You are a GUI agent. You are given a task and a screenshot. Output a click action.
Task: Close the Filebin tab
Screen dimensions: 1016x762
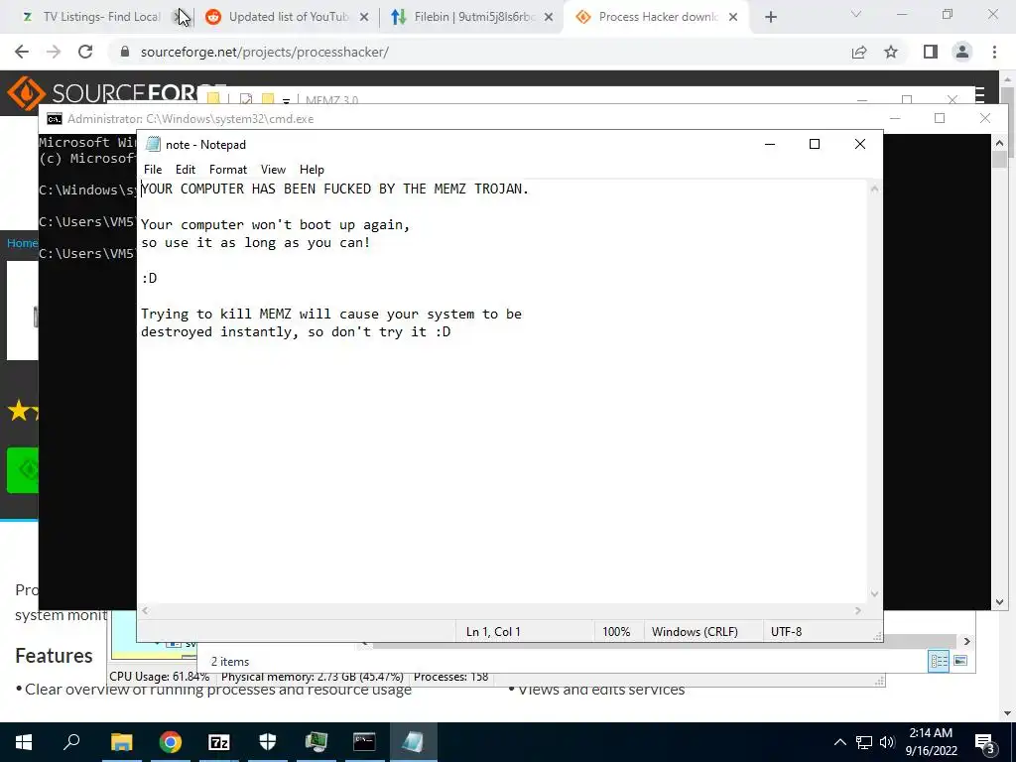point(549,18)
